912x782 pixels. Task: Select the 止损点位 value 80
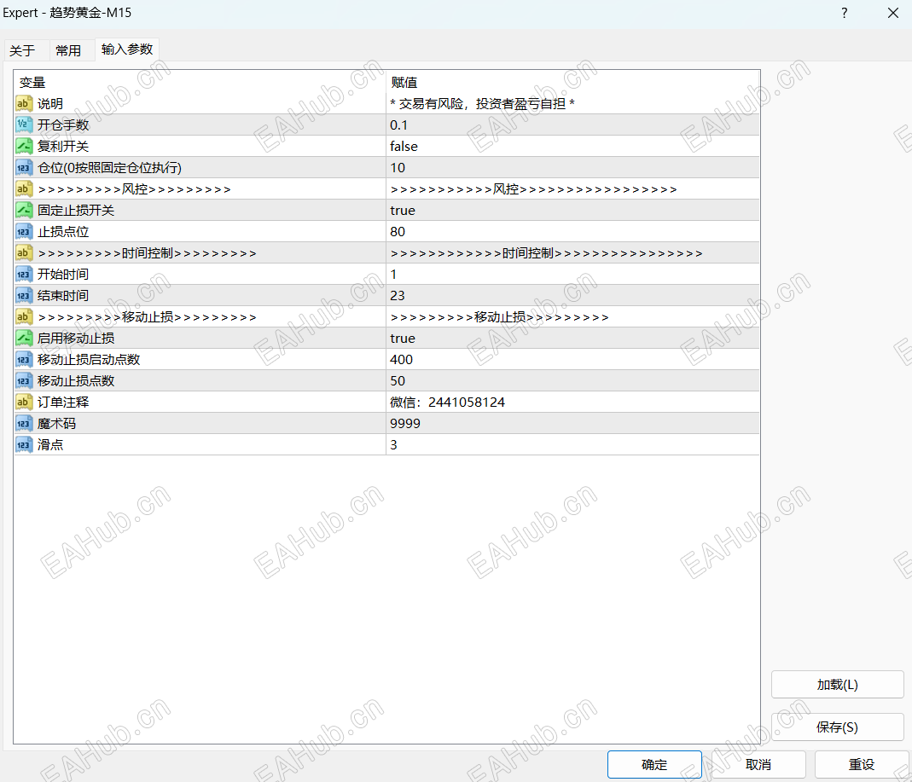(x=398, y=231)
